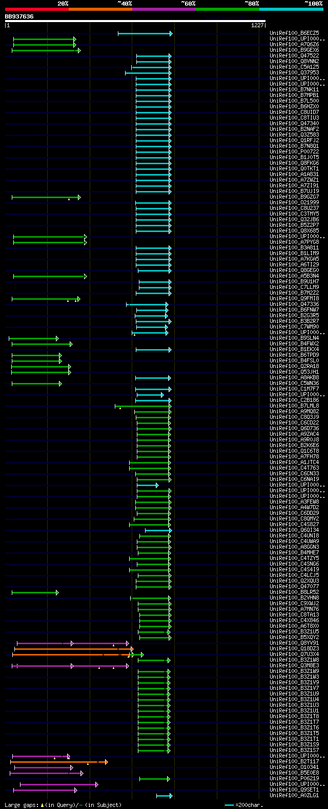Viewport: 328px width, 809px height.
Task: Select label UniRef100_Q8GEG0
Action: coord(294,271)
